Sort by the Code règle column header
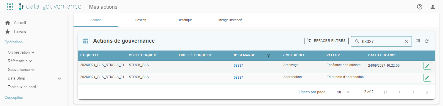The image size is (443, 106). (294, 56)
